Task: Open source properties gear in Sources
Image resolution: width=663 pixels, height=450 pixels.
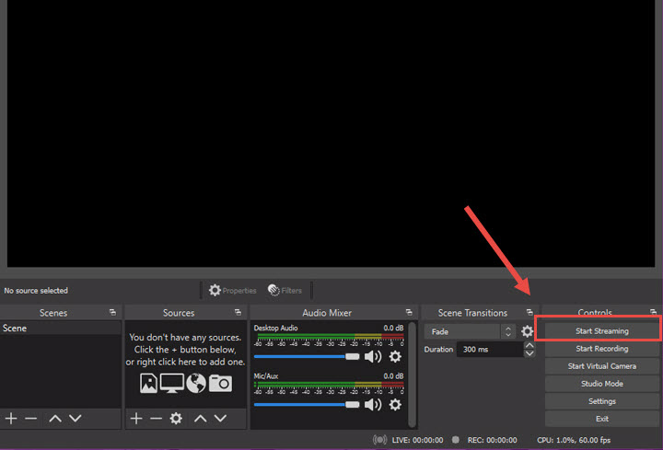Action: coord(176,419)
